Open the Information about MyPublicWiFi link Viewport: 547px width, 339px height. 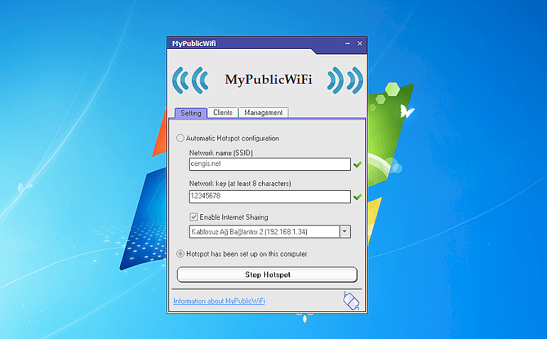pyautogui.click(x=219, y=301)
